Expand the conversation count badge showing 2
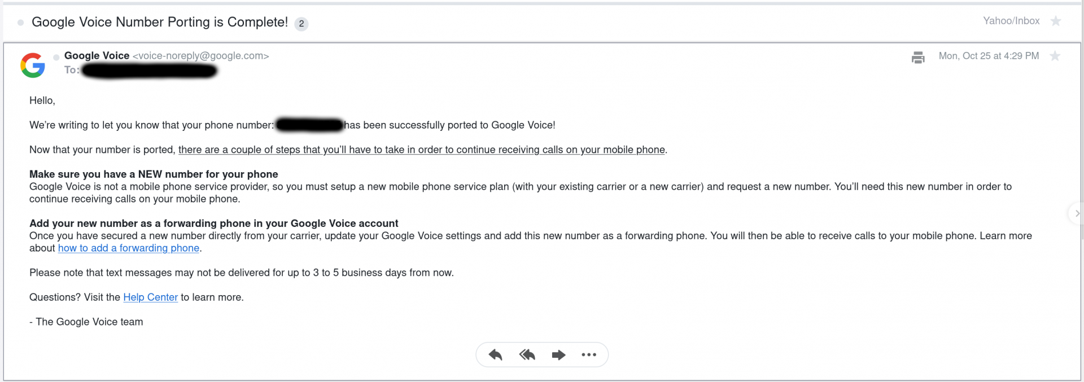The height and width of the screenshot is (382, 1084). pyautogui.click(x=301, y=24)
